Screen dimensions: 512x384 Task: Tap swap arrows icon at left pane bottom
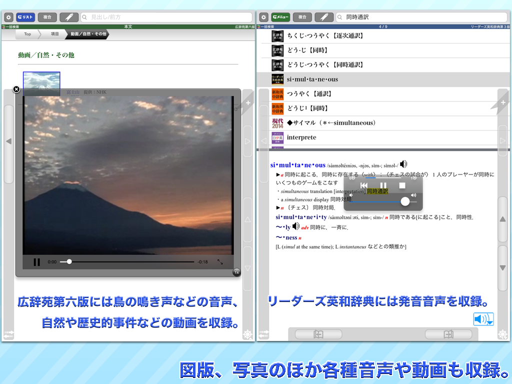pos(8,334)
